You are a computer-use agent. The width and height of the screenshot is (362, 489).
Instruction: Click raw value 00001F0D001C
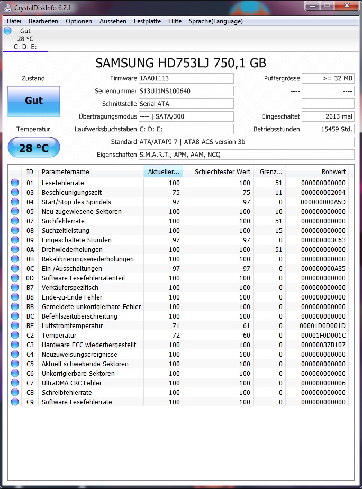click(x=322, y=335)
